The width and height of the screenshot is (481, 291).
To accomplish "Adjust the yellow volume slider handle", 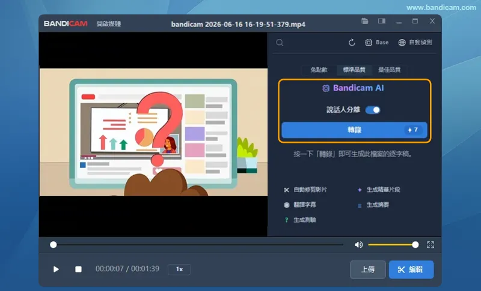I will 415,244.
